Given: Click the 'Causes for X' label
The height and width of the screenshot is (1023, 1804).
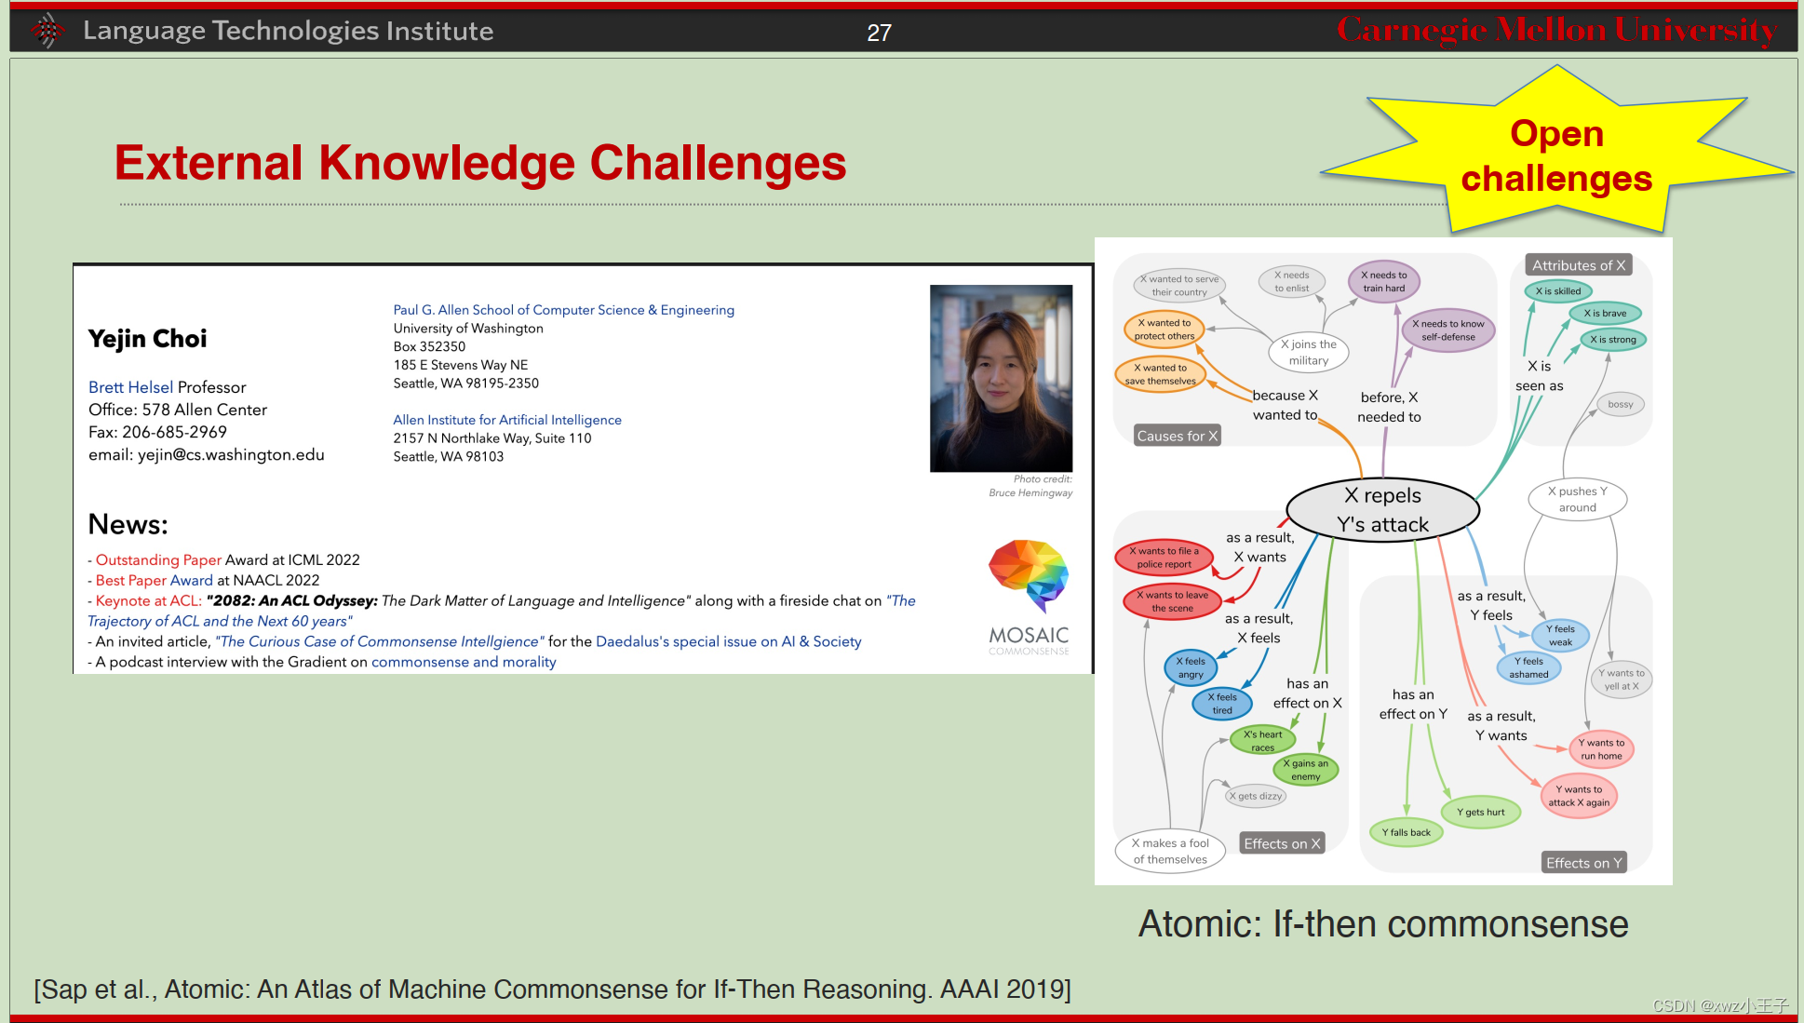Looking at the screenshot, I should tap(1177, 436).
